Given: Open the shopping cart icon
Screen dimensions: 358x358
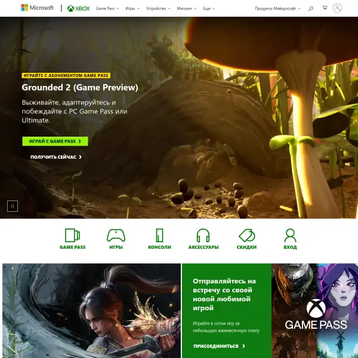Looking at the screenshot, I should [325, 8].
